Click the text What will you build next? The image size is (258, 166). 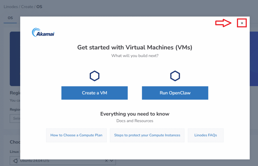135,56
